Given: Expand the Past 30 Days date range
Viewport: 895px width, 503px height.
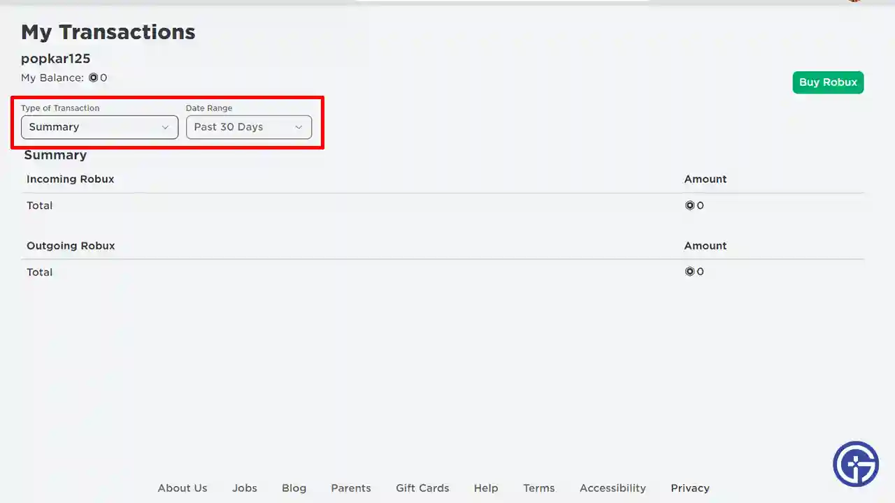Looking at the screenshot, I should (248, 127).
